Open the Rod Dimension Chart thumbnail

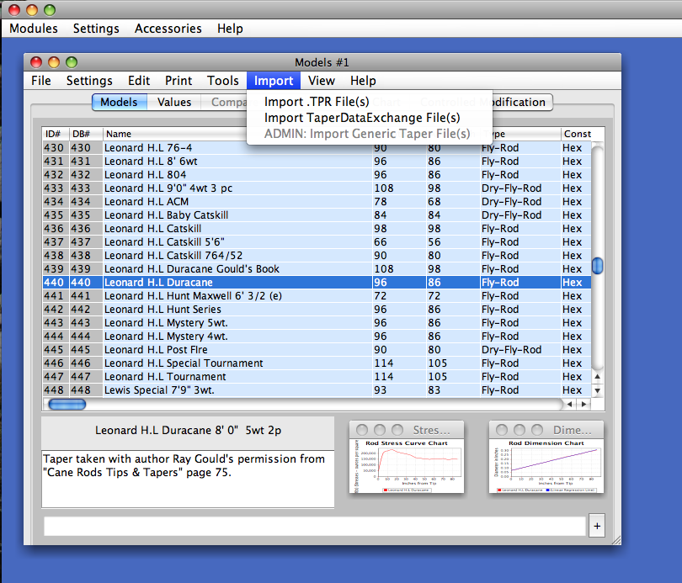tap(546, 457)
